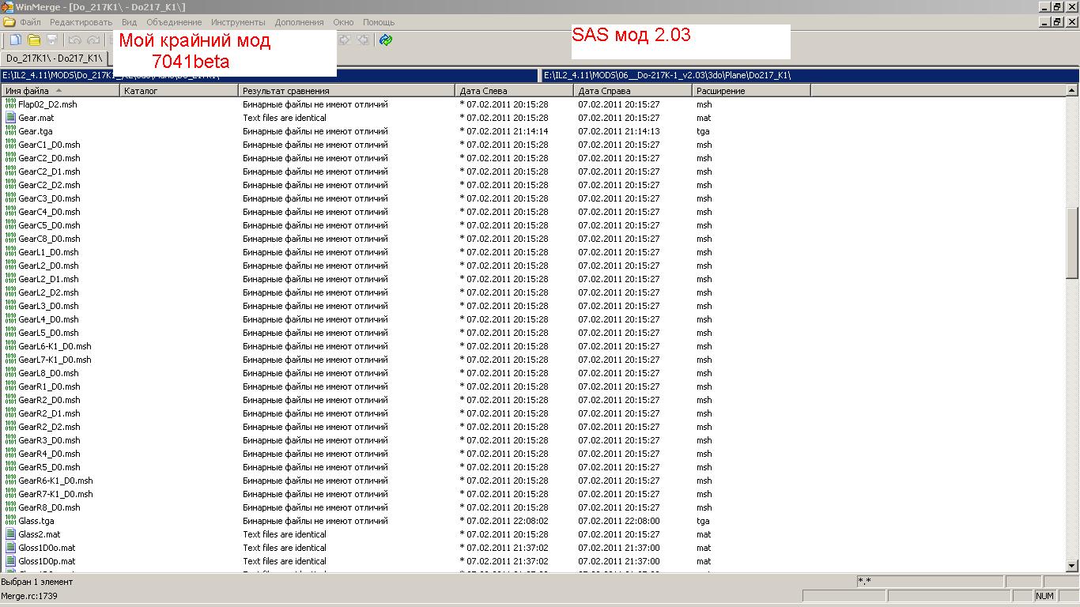Click the New document toolbar icon
This screenshot has width=1080, height=607.
(15, 40)
